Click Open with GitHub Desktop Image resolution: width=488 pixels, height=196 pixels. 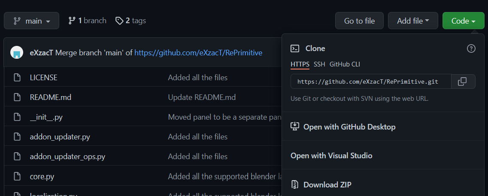(349, 127)
